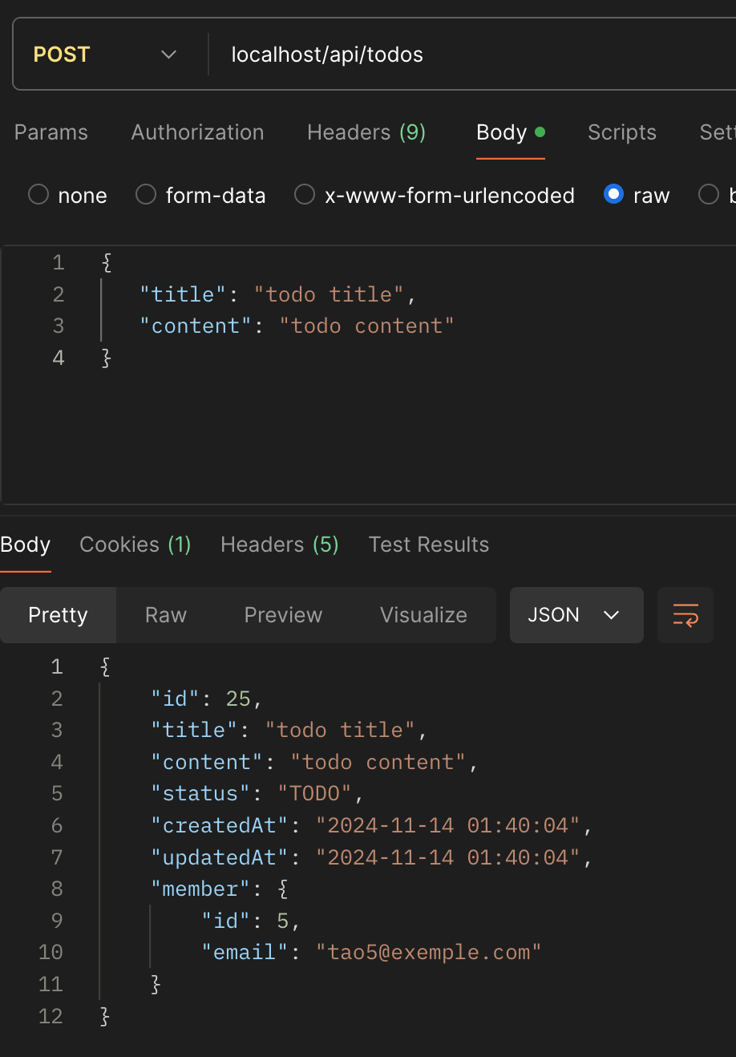
Task: Open the POST method dropdown
Action: click(104, 55)
